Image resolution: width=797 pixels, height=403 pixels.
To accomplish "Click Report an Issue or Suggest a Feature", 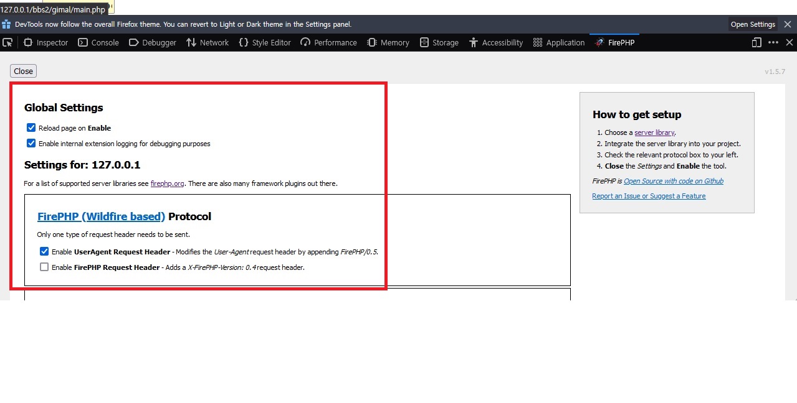I will pos(649,196).
